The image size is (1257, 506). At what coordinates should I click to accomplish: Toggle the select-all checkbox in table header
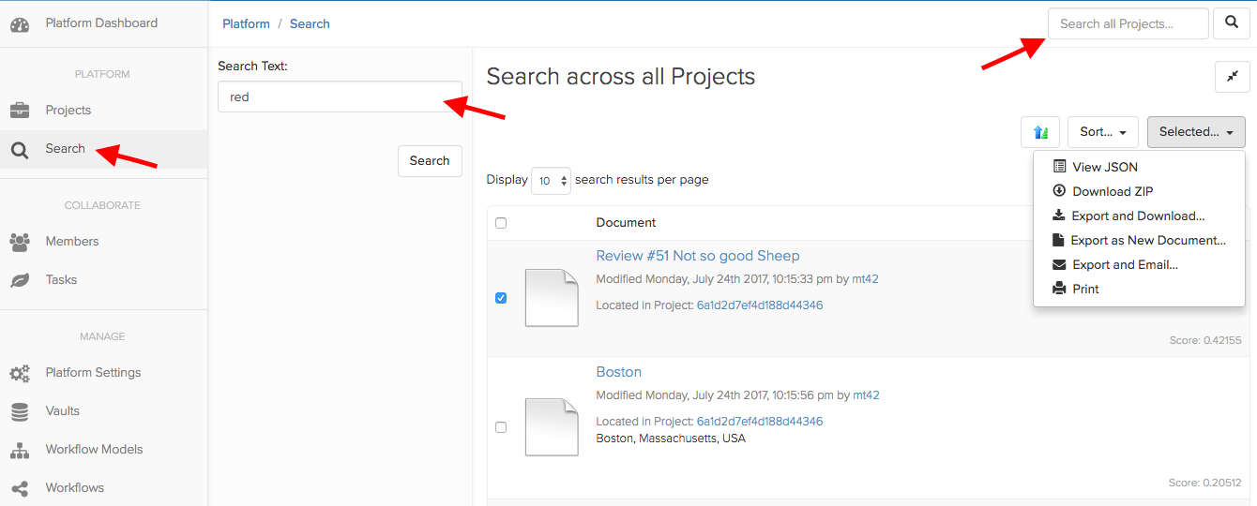[501, 223]
